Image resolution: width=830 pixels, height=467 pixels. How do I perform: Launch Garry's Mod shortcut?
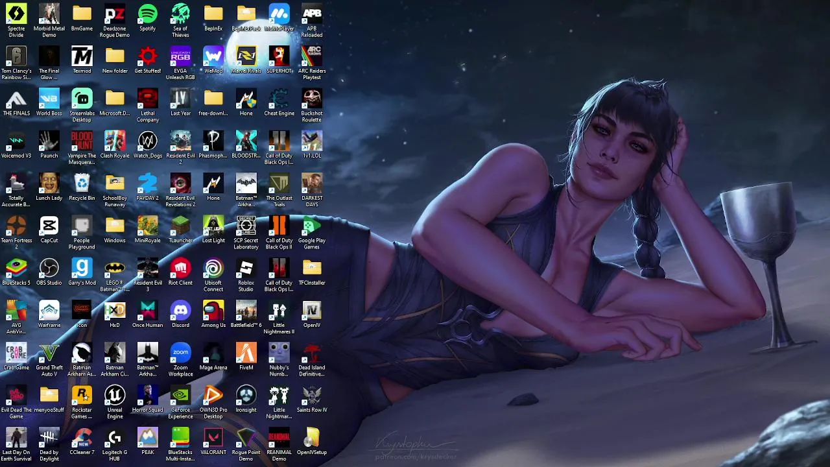pos(82,268)
